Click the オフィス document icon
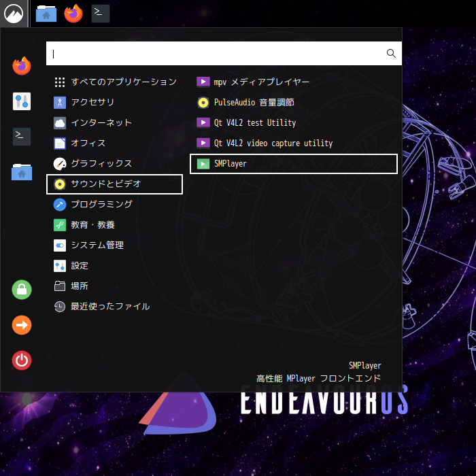The width and height of the screenshot is (476, 476). tap(60, 143)
